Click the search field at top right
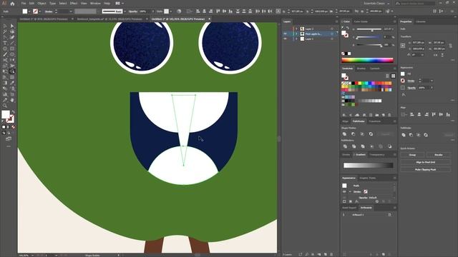The image size is (458, 257). tap(415, 4)
